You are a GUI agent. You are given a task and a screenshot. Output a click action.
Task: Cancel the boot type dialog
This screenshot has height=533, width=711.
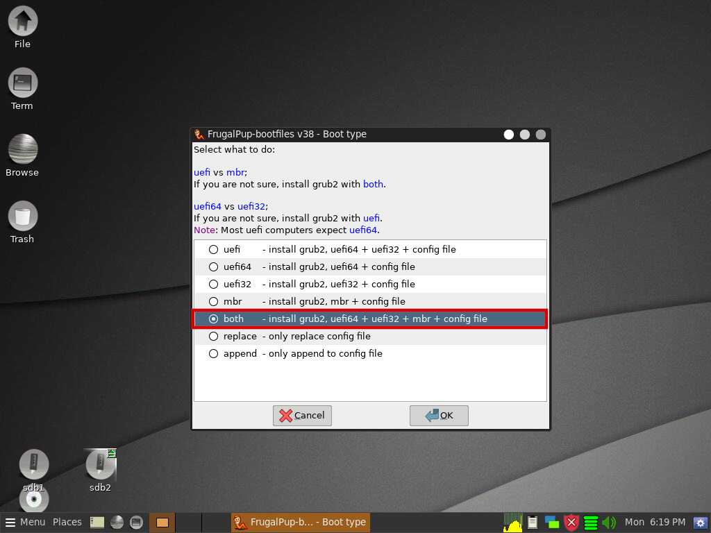(302, 416)
